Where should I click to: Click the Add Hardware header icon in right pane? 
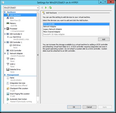[44, 13]
